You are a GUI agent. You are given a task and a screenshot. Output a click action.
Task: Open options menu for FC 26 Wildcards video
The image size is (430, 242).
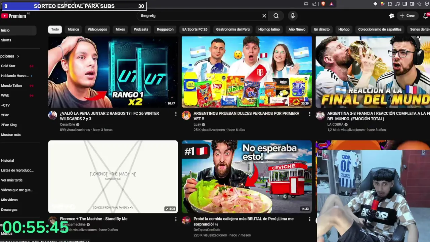click(176, 114)
